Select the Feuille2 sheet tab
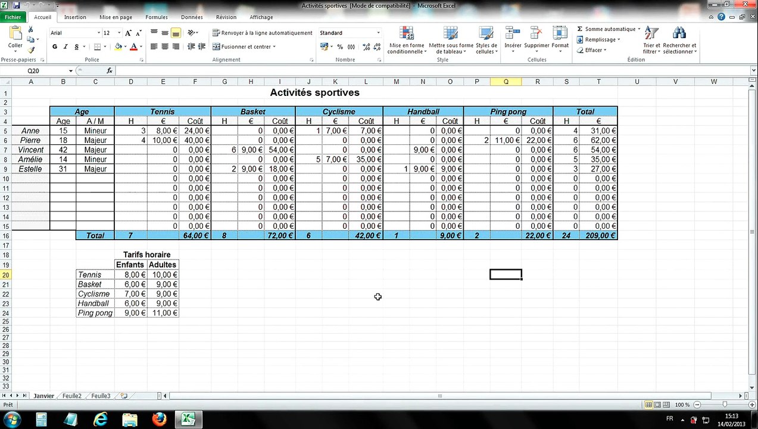The image size is (758, 429). click(72, 396)
